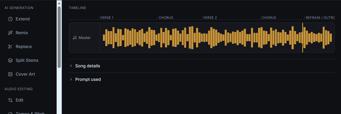This screenshot has width=341, height=114.
Task: Click the Master track music note icon
Action: 74,38
